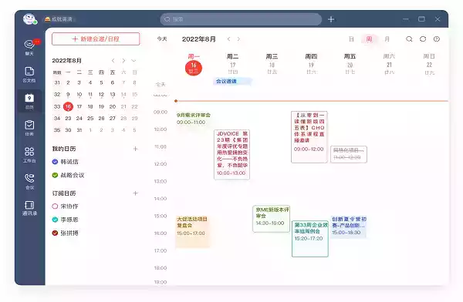Click the plus icon next to search bar
Screen dimensions: 463x302
tap(331, 19)
